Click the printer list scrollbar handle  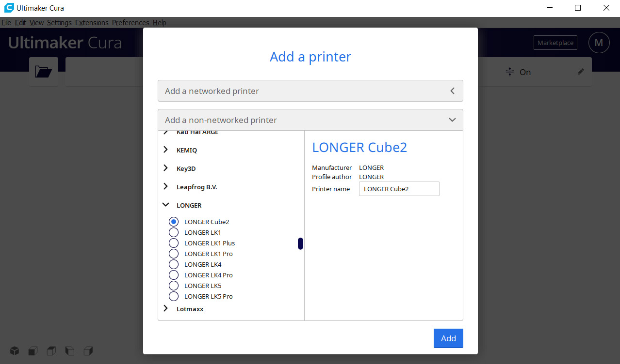(x=300, y=244)
